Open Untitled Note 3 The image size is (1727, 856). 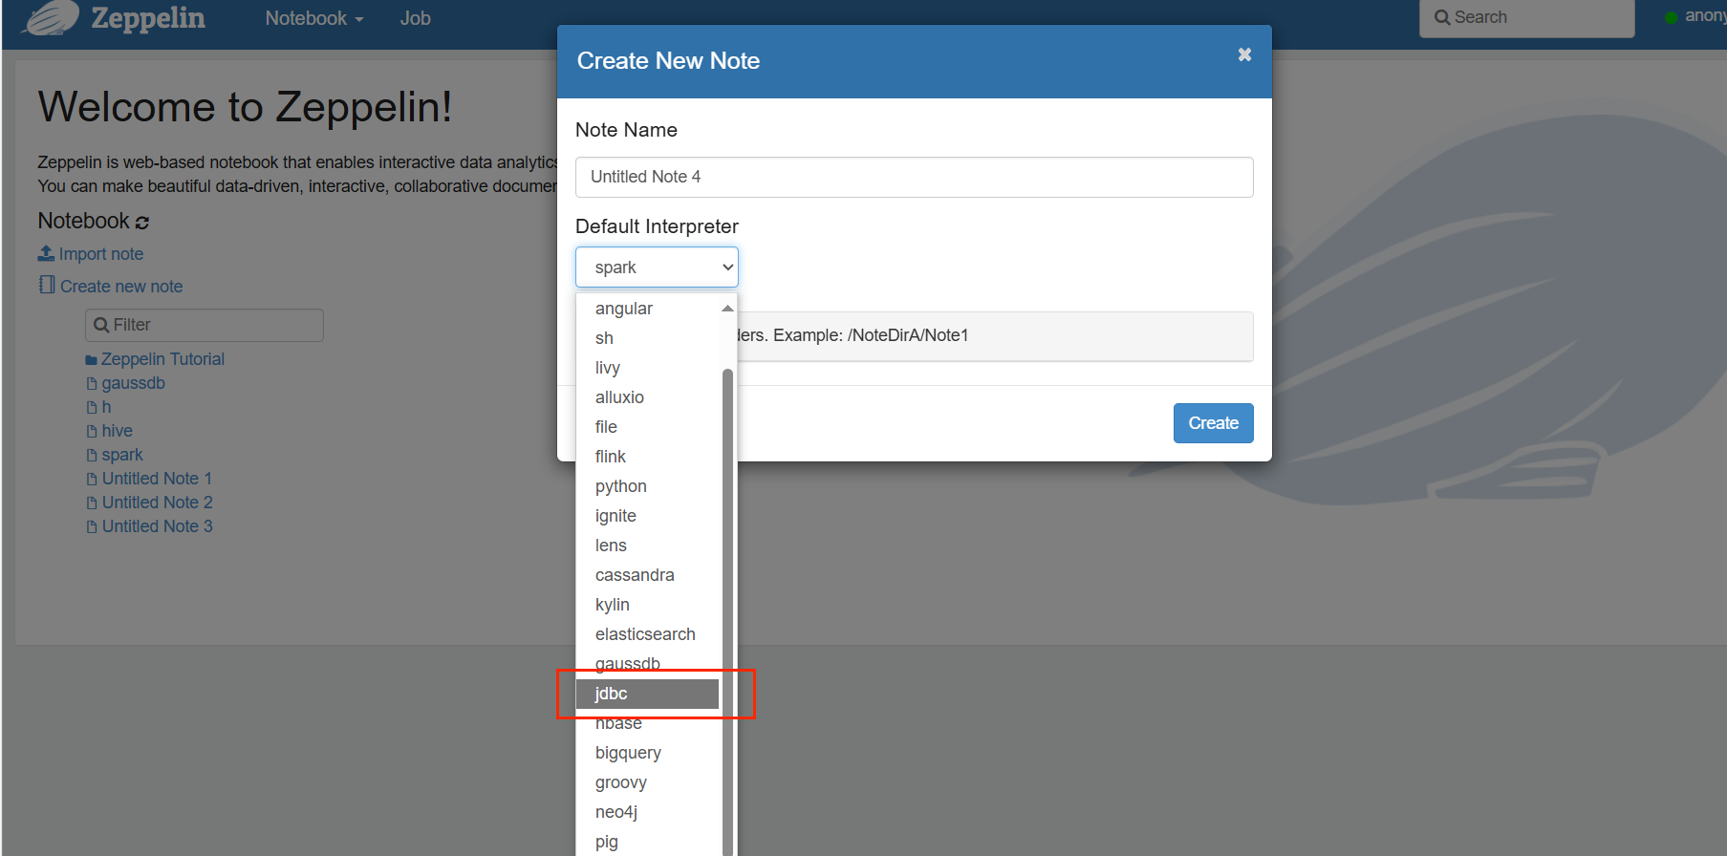point(157,526)
